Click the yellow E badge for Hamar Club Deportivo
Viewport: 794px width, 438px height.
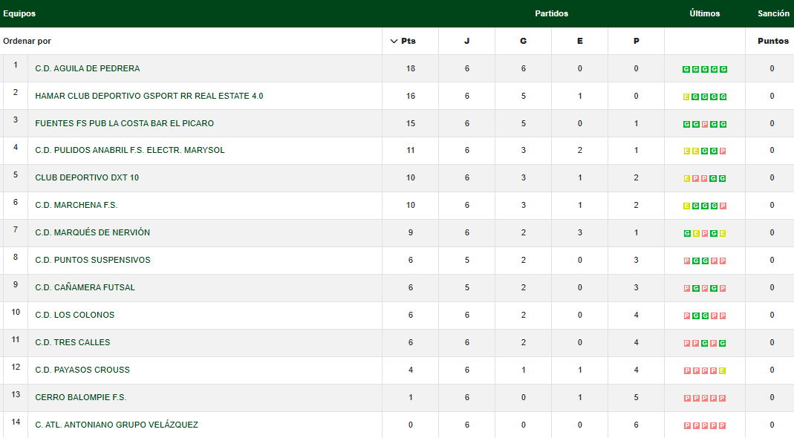[x=686, y=97]
